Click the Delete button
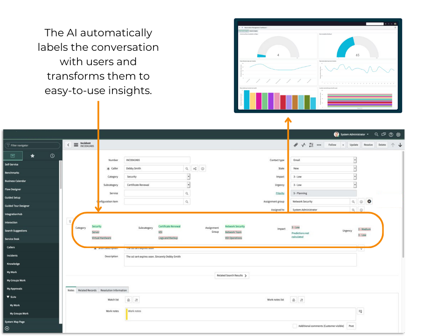This screenshot has height=336, width=448. (382, 145)
